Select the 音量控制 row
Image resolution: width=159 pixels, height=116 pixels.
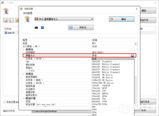[x=57, y=92]
